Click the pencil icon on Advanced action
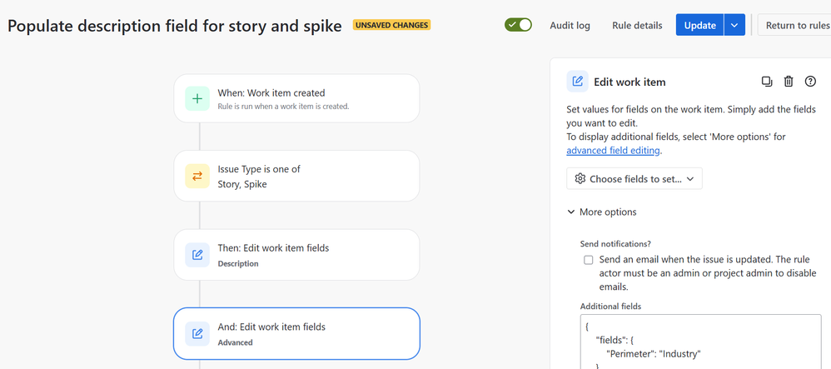Screen dimensions: 831x369 tap(197, 333)
